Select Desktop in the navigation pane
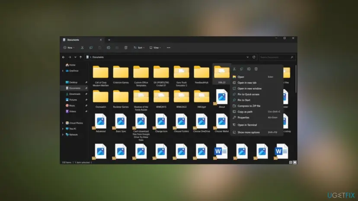Image resolution: width=358 pixels, height=201 pixels. (72, 82)
